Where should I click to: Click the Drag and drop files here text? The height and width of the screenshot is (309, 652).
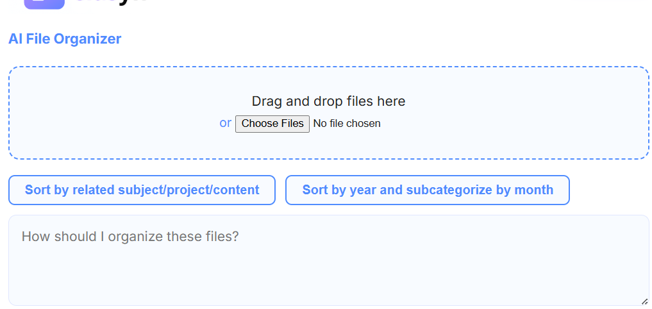click(x=328, y=101)
